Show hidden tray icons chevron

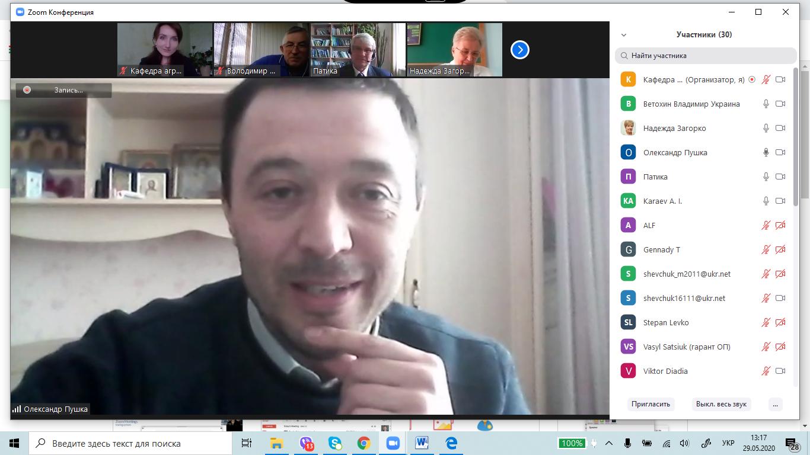pyautogui.click(x=609, y=443)
